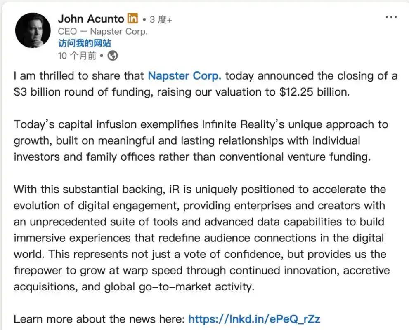
Task: Click the "Today's capital infusion" paragraph start
Action: click(68, 124)
